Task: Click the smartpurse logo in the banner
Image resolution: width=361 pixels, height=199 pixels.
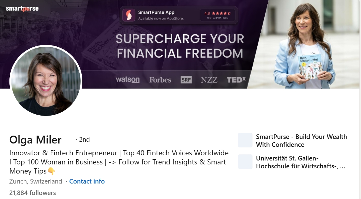Action: (22, 8)
